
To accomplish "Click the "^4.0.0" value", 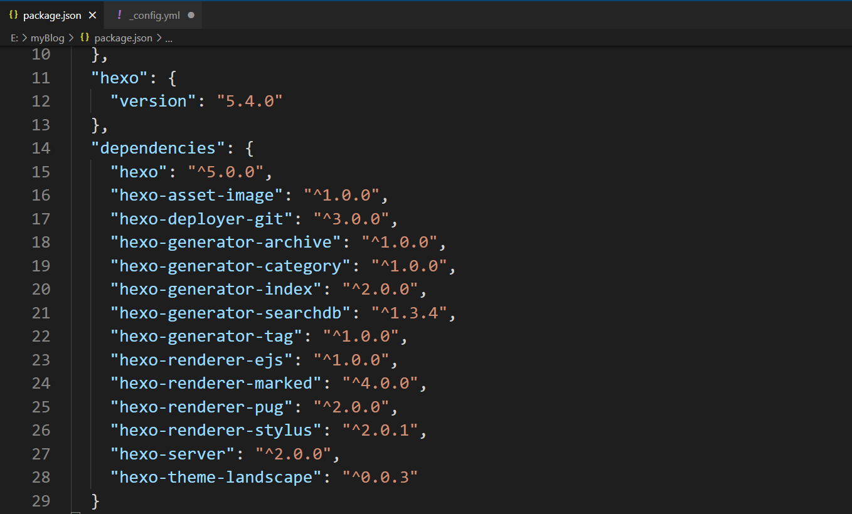I will tap(380, 384).
